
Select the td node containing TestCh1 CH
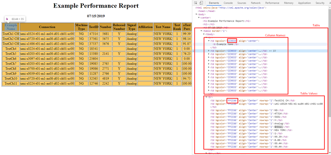click(253, 101)
